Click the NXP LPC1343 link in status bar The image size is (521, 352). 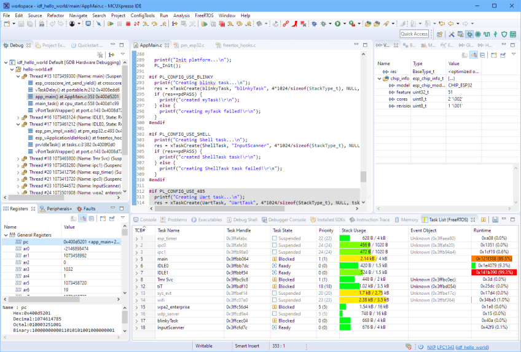click(441, 347)
